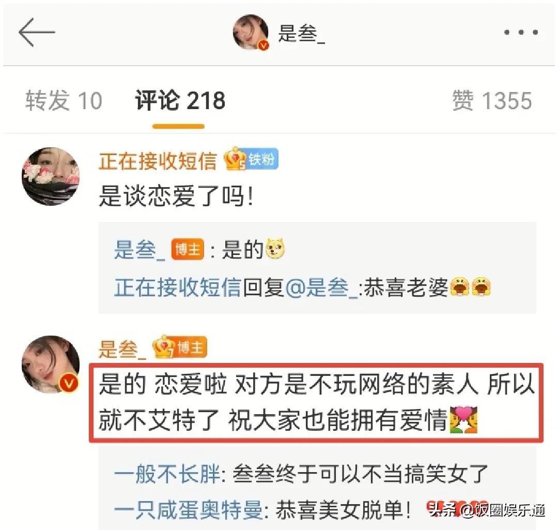Open username 正在接收短信 profile
This screenshot has width=558, height=530.
[158, 161]
